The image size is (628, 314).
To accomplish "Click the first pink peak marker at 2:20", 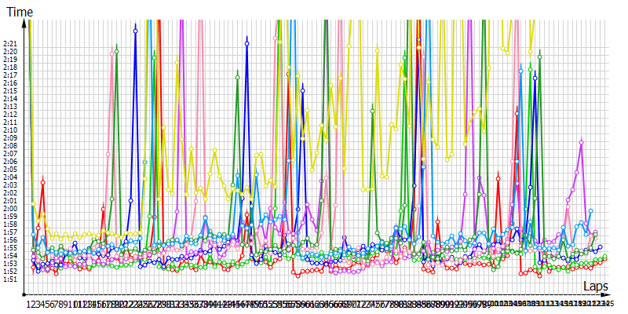I will [x=112, y=52].
